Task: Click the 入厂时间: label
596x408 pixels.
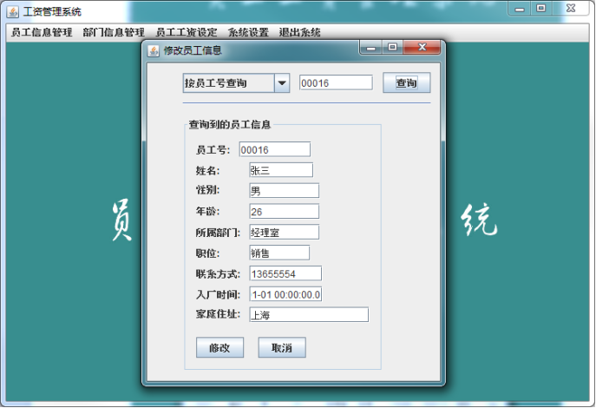Action: pos(218,294)
